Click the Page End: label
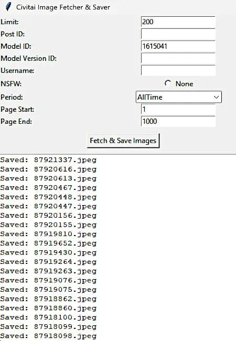This screenshot has height=341, width=236. coord(16,122)
